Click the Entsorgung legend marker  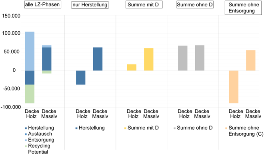pyautogui.click(x=26, y=140)
